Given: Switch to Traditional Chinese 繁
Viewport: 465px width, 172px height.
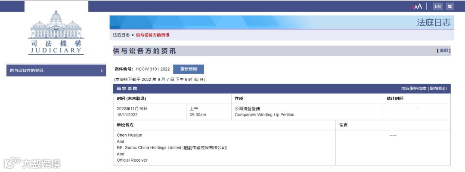Looking at the screenshot, I should (449, 6).
